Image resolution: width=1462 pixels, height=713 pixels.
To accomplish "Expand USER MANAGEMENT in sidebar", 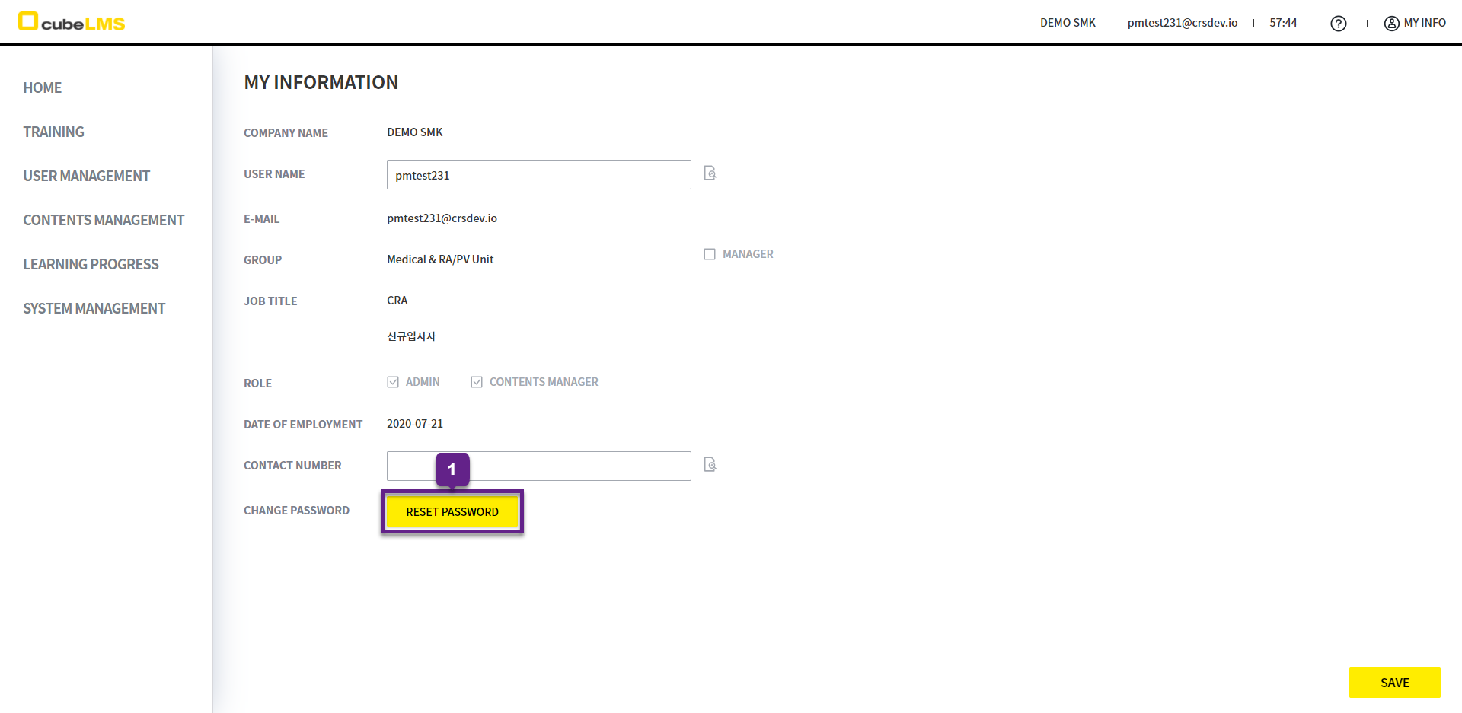I will pyautogui.click(x=86, y=176).
